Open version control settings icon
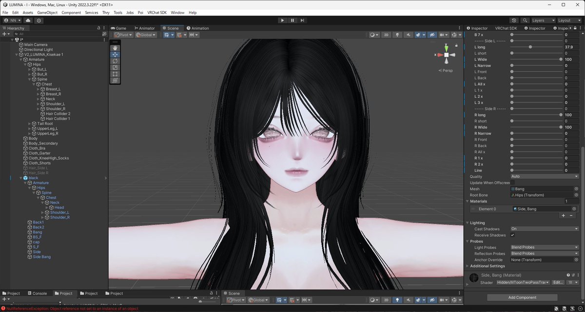585x312 pixels. (x=39, y=20)
